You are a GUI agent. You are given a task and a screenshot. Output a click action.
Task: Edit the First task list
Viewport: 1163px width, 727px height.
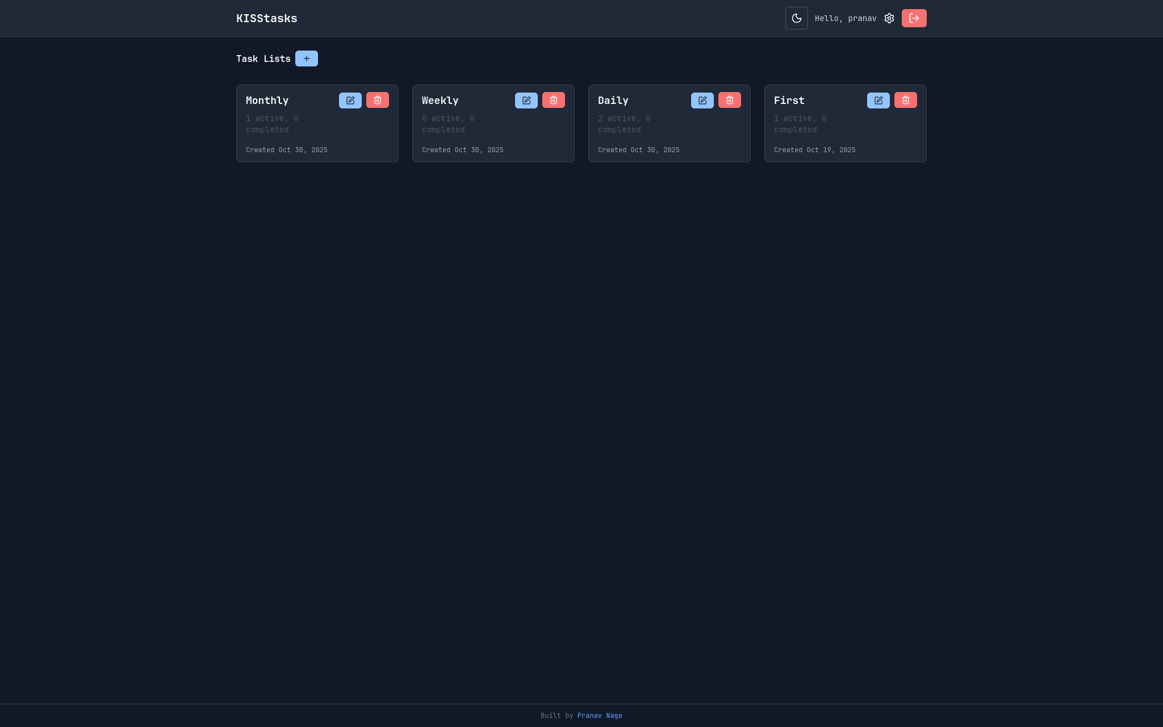point(878,101)
